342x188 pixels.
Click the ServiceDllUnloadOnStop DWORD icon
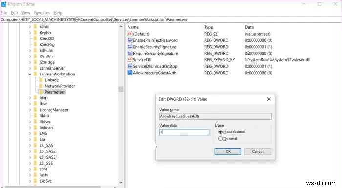(x=130, y=66)
